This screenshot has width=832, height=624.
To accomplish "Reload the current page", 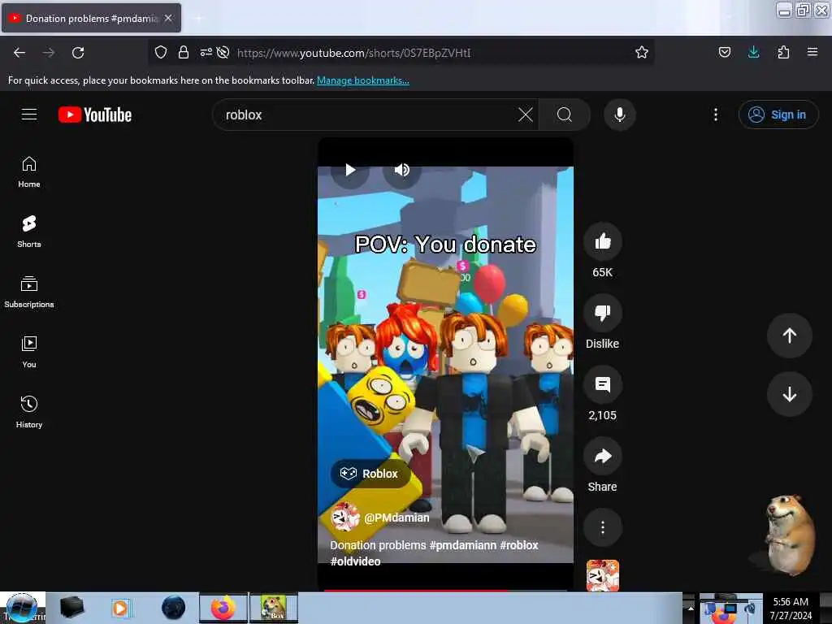I will (78, 53).
